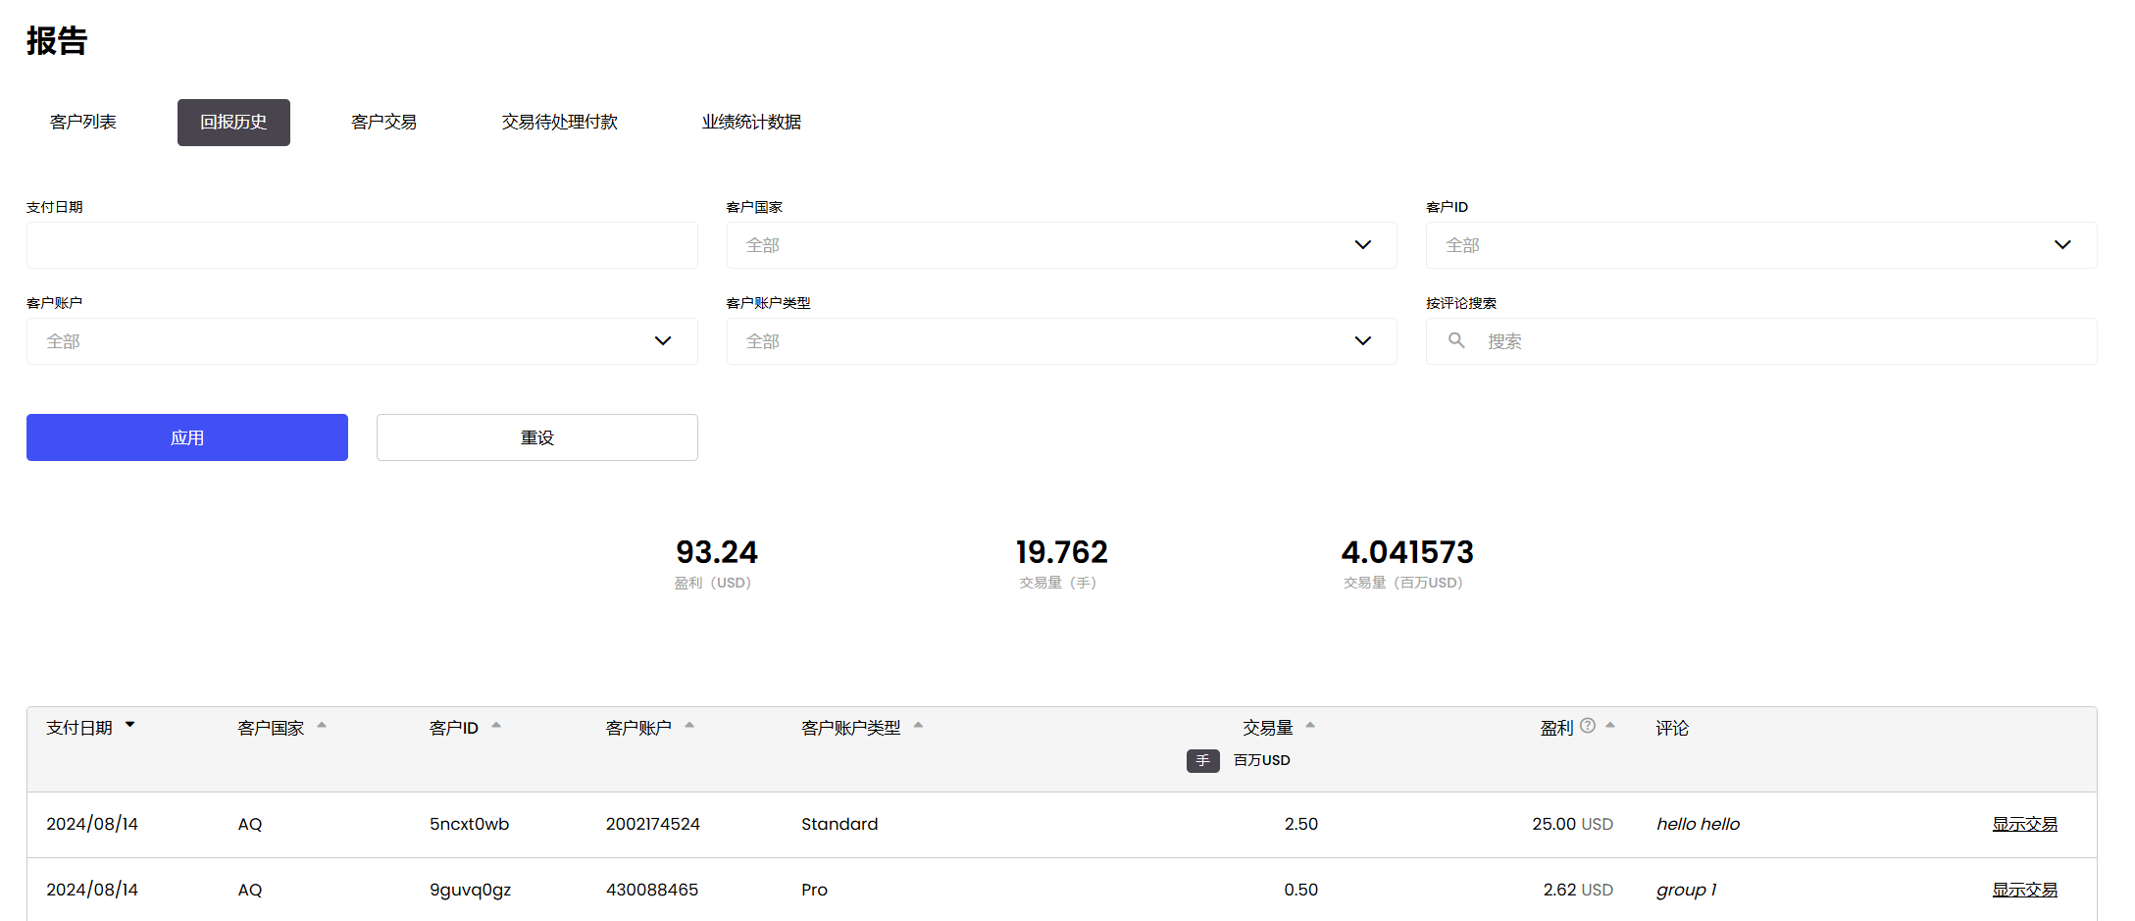This screenshot has height=921, width=2135.
Task: Sort the table by 客户ID arrow
Action: [496, 725]
